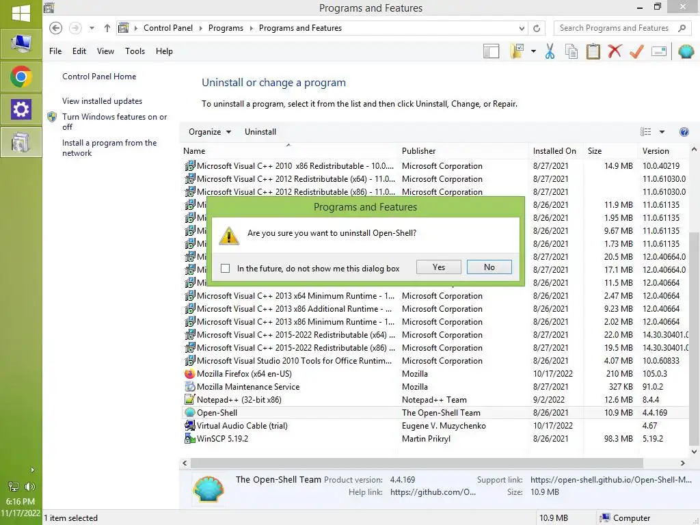Click the Up one level arrow
The width and height of the screenshot is (700, 525).
pos(107,28)
